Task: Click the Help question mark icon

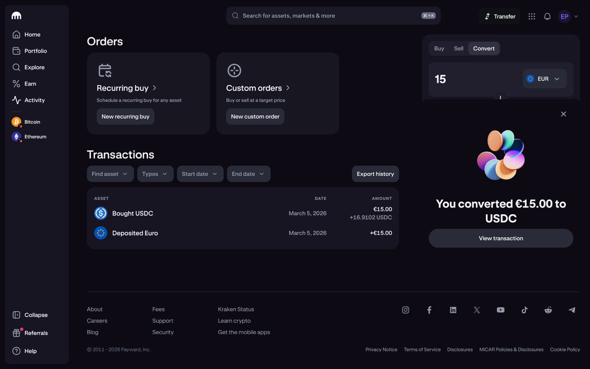Action: (16, 351)
